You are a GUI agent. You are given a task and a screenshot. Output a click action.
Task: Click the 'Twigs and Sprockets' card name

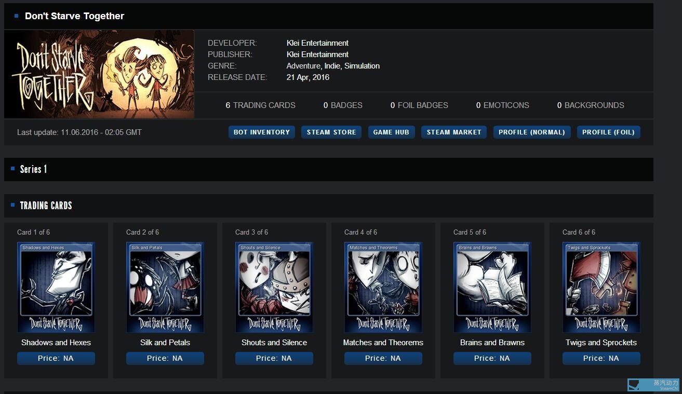click(x=601, y=343)
